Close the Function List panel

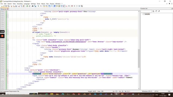click(x=172, y=8)
